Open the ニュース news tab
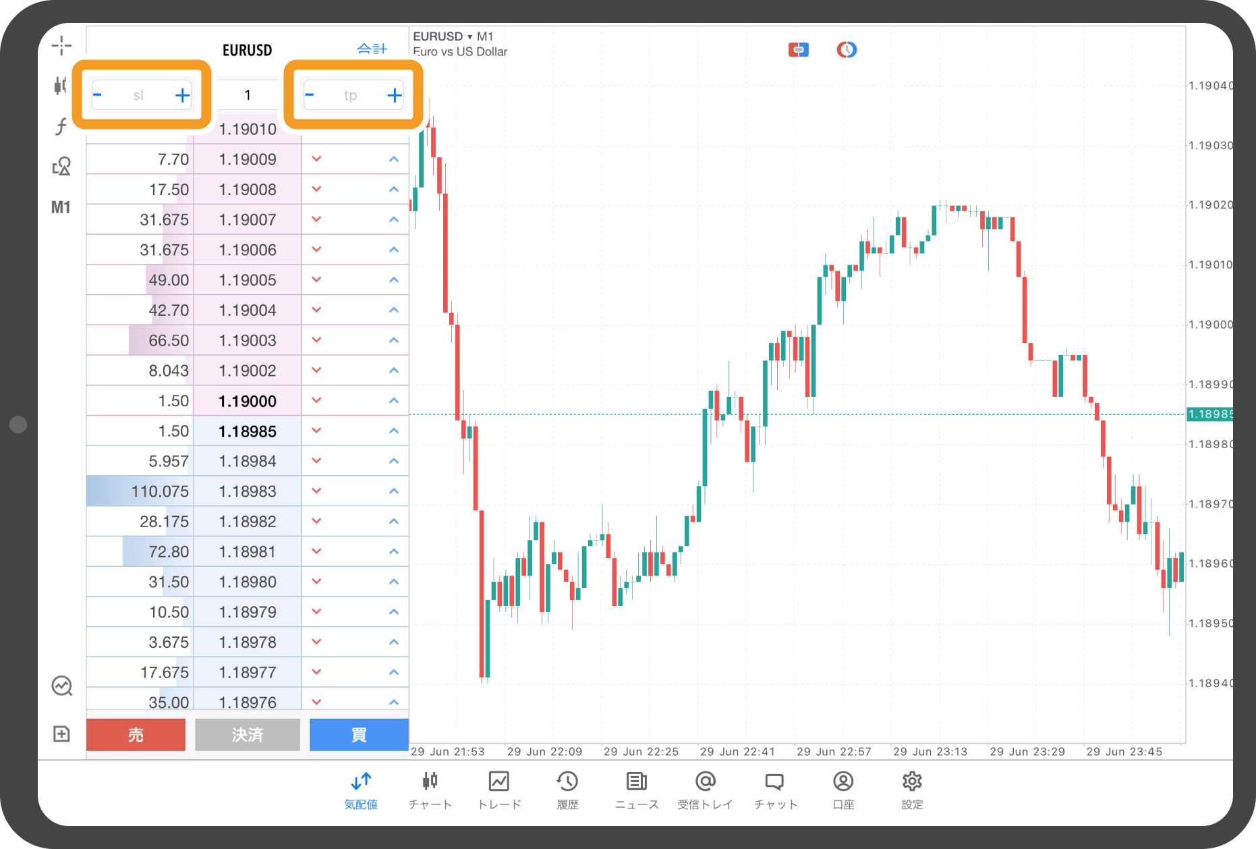This screenshot has width=1256, height=849. pyautogui.click(x=637, y=790)
